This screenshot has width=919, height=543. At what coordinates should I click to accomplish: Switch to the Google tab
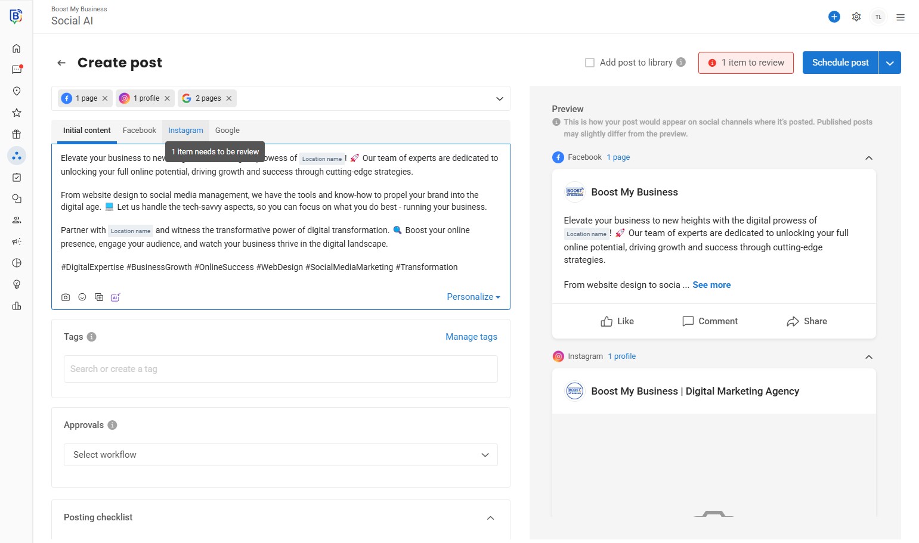(x=227, y=131)
